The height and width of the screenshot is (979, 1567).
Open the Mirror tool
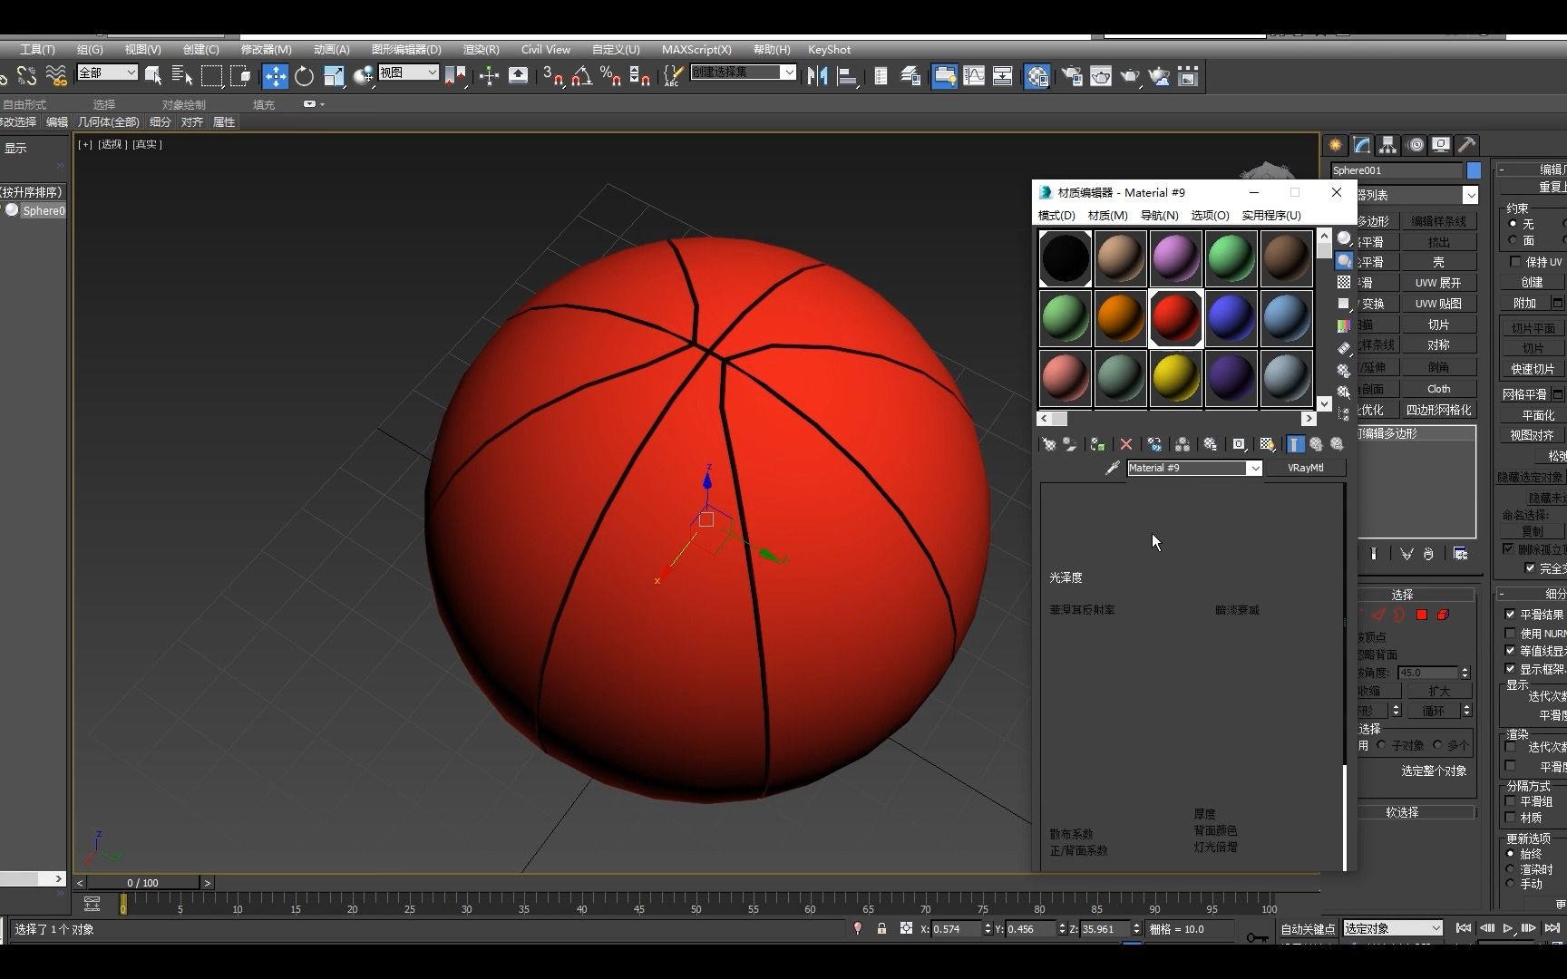[817, 76]
